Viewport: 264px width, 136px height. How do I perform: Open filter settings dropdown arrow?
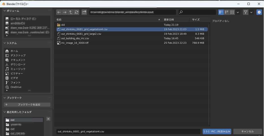[251, 12]
